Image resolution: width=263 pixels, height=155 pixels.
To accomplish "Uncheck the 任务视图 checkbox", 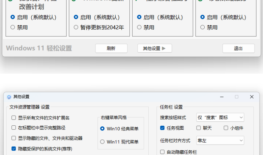I will click(x=162, y=128).
